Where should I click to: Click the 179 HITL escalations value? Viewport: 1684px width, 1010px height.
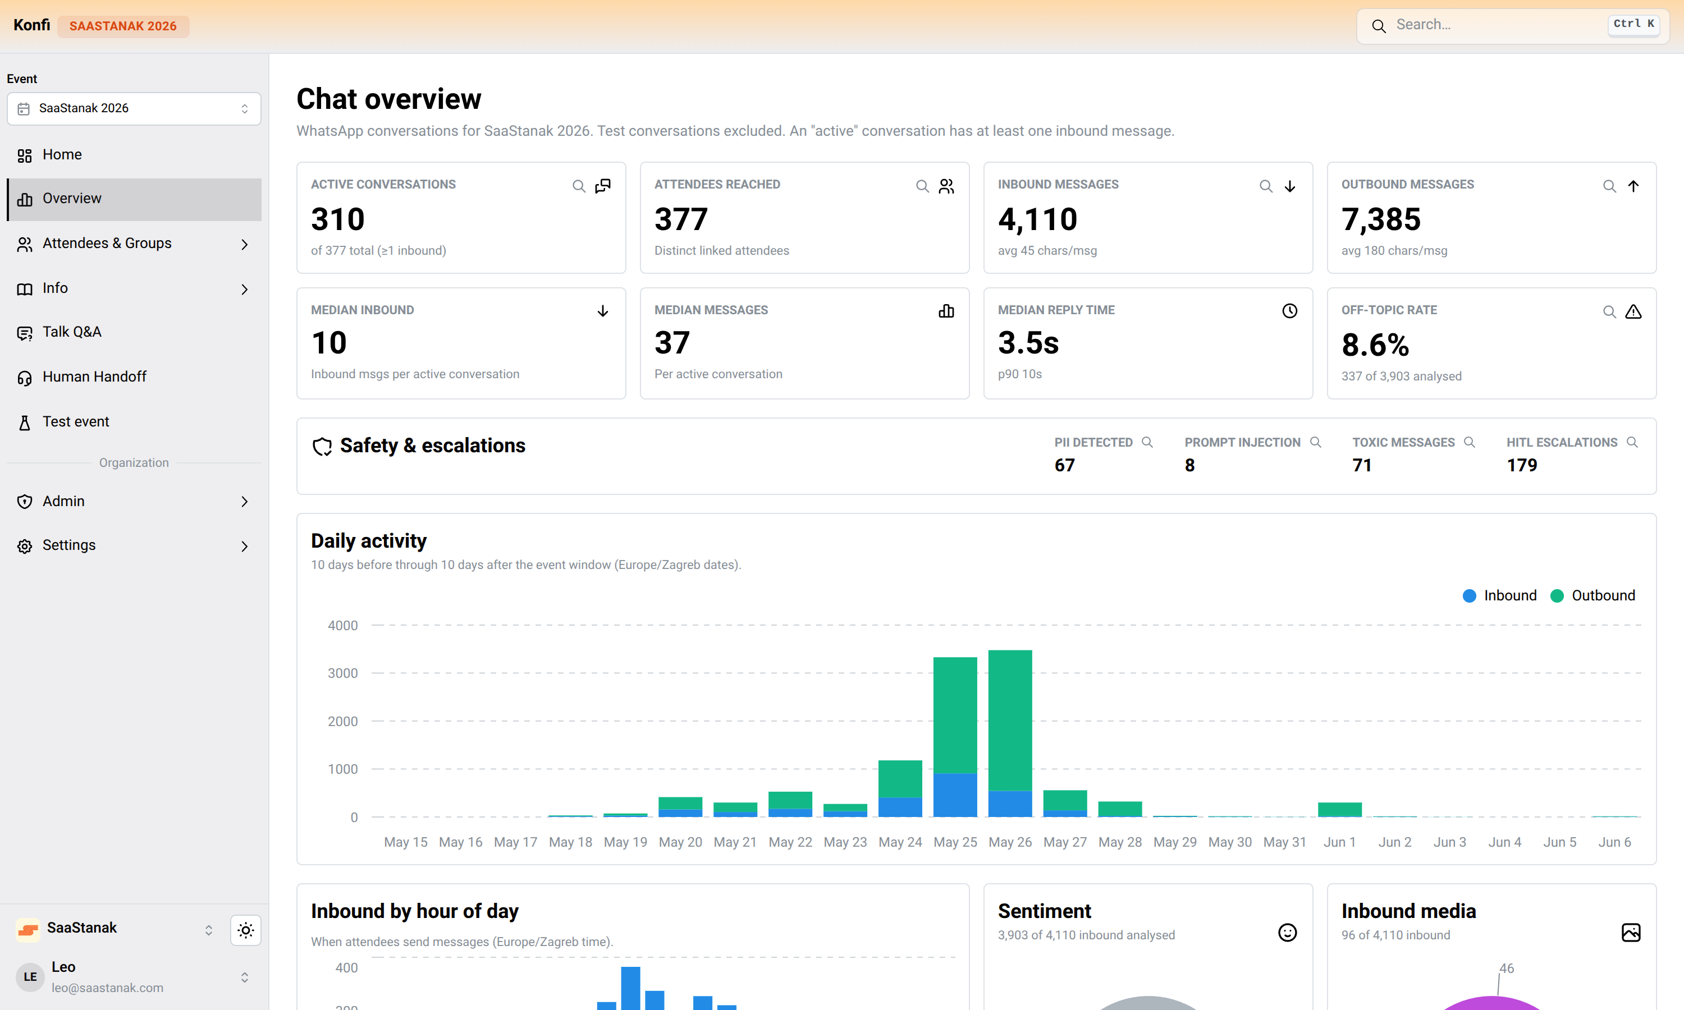coord(1521,466)
